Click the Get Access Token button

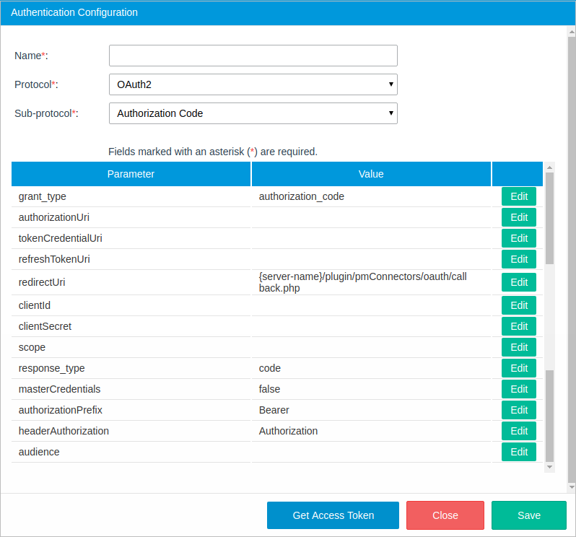[x=333, y=515]
